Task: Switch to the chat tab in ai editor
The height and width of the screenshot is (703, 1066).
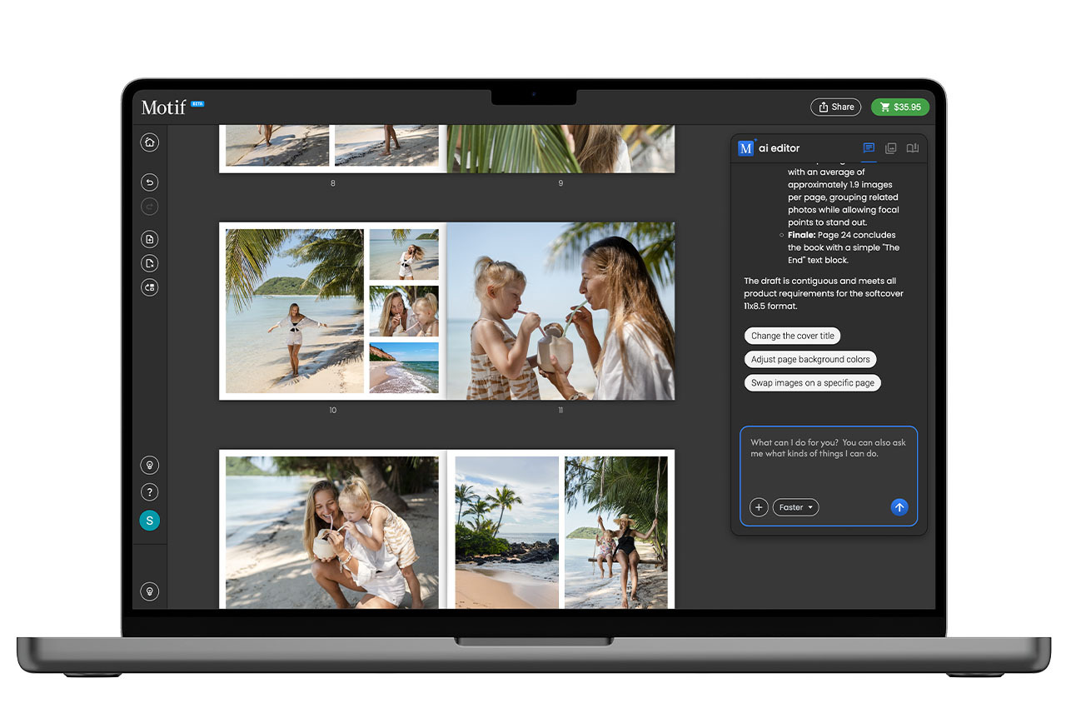Action: coord(869,148)
